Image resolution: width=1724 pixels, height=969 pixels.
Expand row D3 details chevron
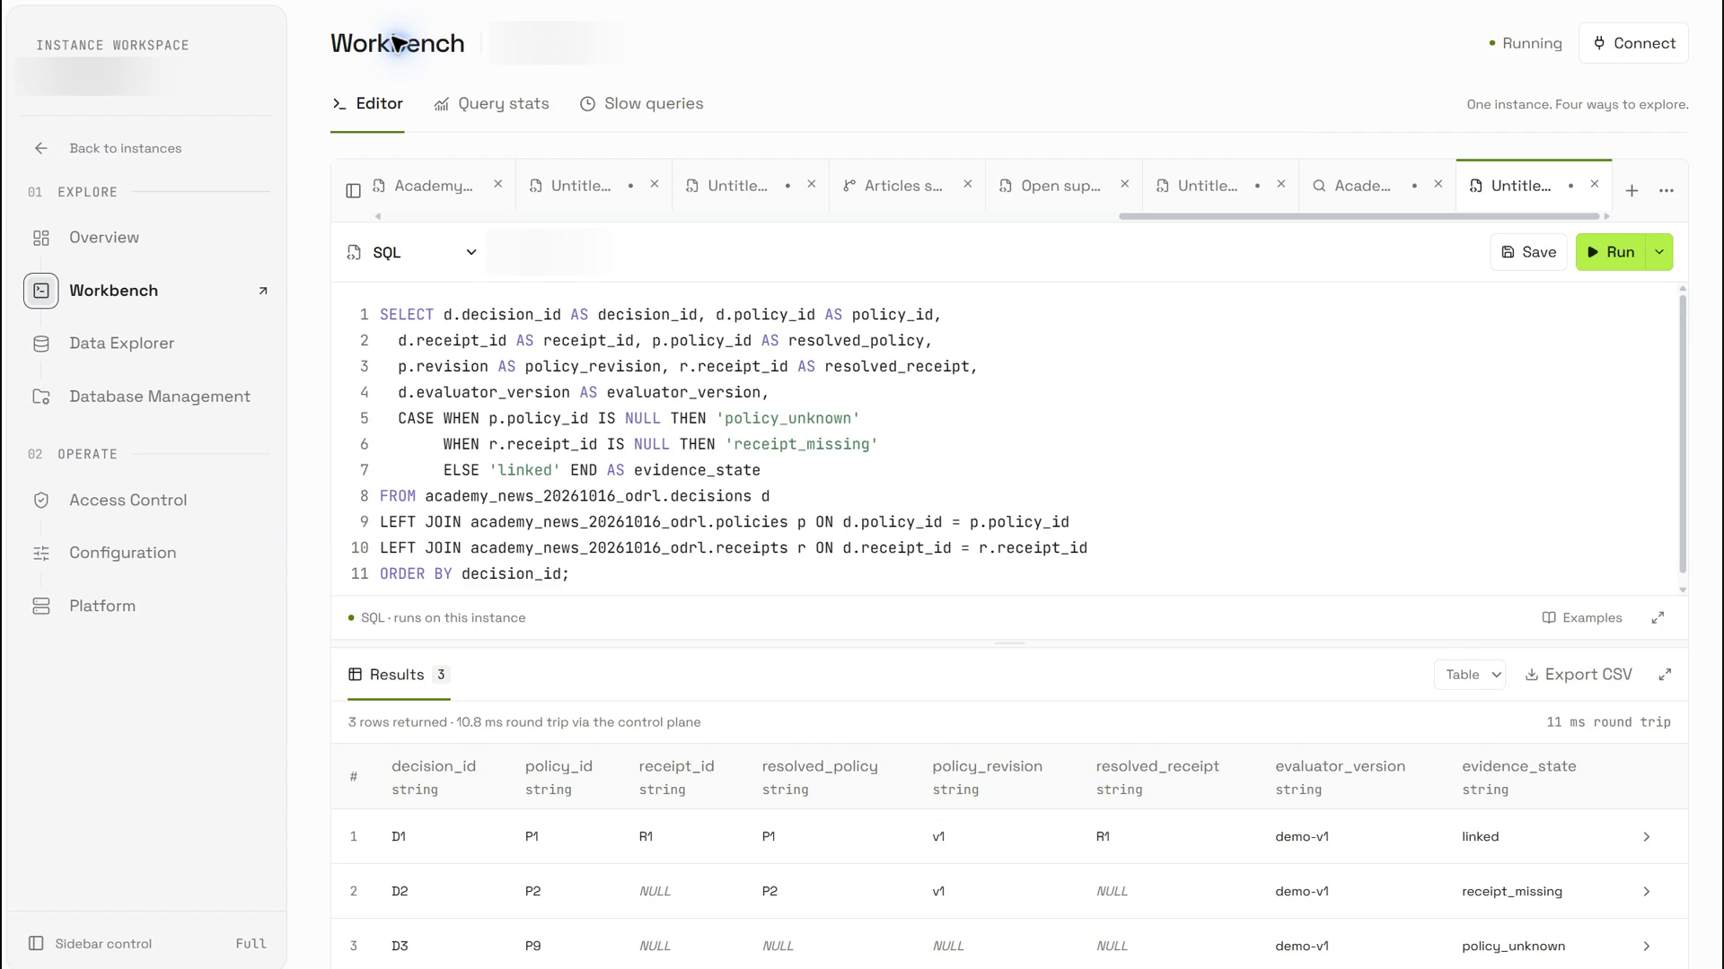[1647, 946]
